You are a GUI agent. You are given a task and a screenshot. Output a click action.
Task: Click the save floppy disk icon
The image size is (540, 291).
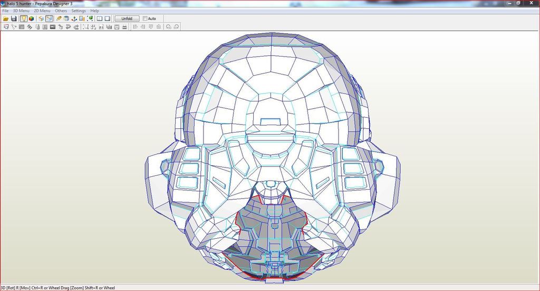(x=14, y=18)
